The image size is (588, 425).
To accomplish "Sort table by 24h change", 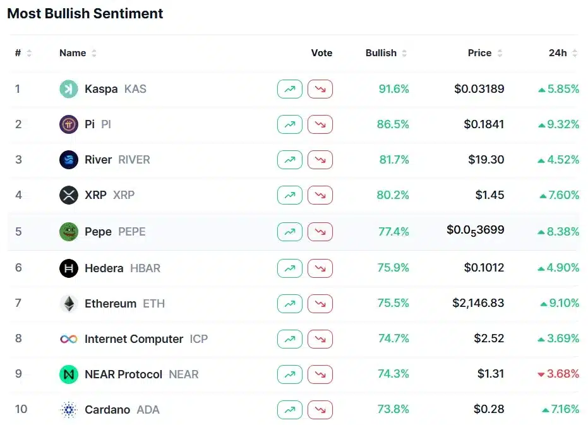I will 563,53.
